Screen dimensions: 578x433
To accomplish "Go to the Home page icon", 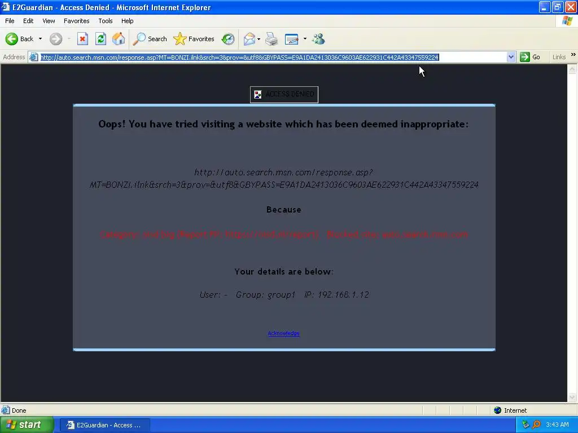I will coord(119,39).
